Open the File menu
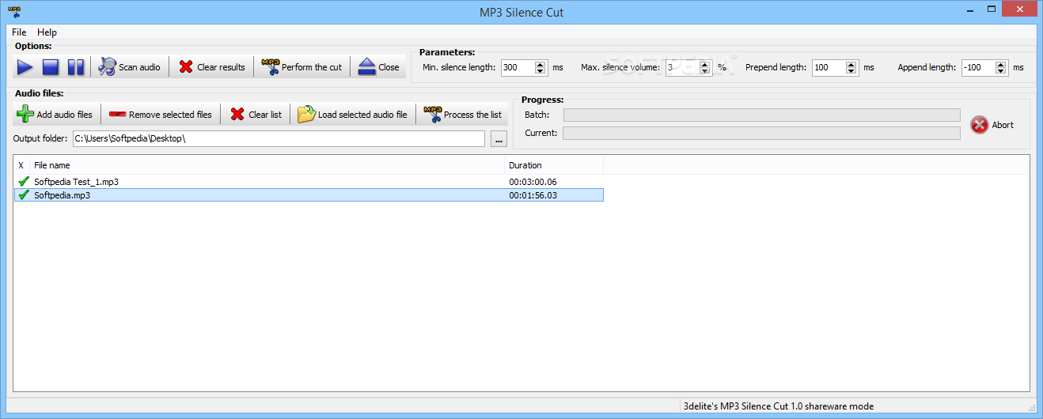 pos(19,32)
